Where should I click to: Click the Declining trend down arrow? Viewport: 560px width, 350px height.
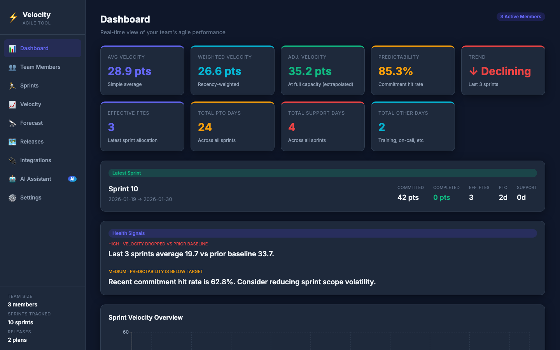coord(473,71)
